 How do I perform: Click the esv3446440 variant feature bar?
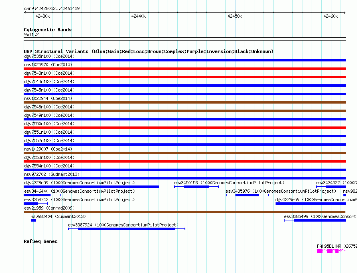[x=37, y=195]
